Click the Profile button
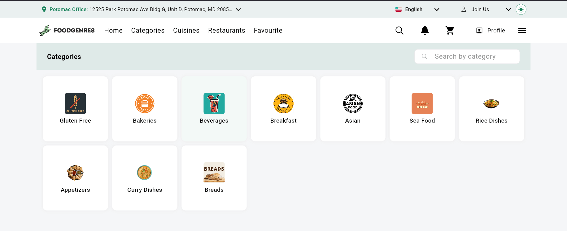 tap(491, 31)
